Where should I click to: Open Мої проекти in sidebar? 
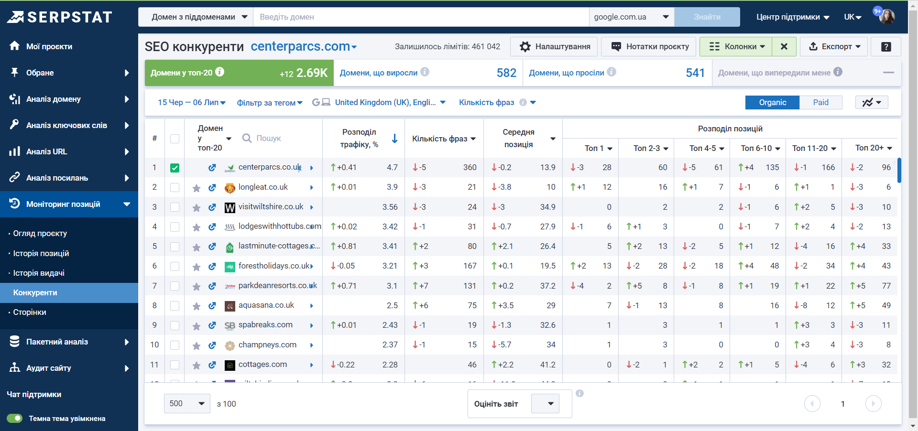(49, 46)
